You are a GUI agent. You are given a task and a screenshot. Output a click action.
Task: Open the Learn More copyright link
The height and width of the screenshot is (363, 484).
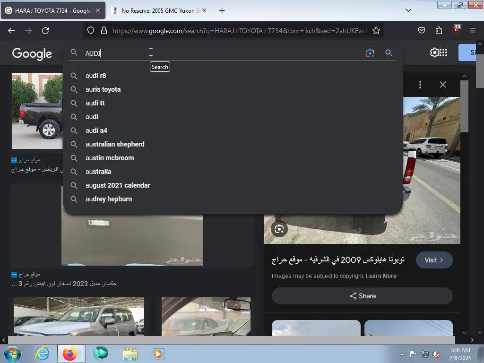pyautogui.click(x=381, y=276)
